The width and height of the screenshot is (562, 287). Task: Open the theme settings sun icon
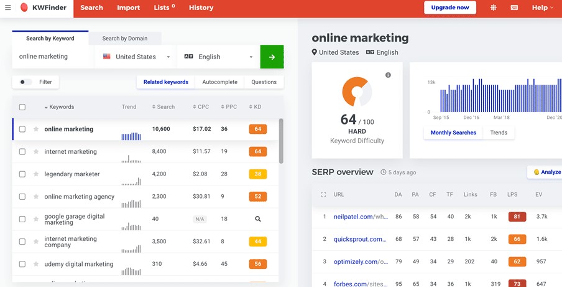point(494,7)
